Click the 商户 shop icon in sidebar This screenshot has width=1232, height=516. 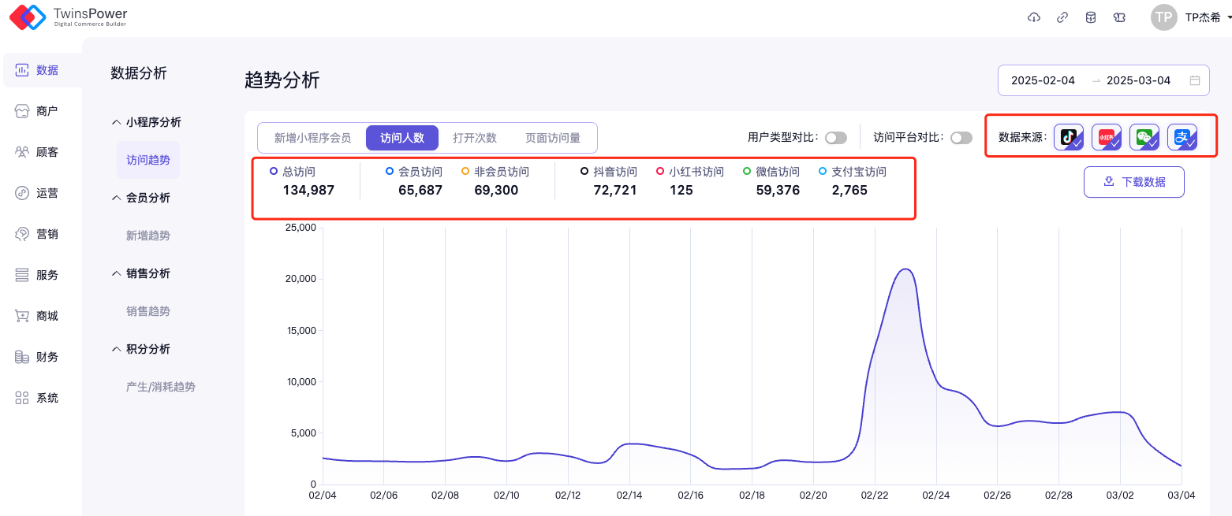(x=22, y=111)
